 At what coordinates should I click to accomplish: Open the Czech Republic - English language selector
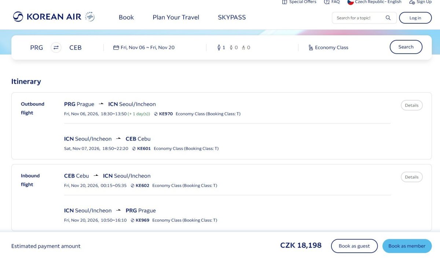374,2
